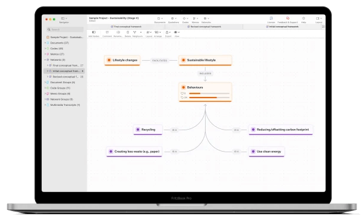This screenshot has height=220, width=362.
Task: Click the FACILITATES link label
Action: [159, 61]
